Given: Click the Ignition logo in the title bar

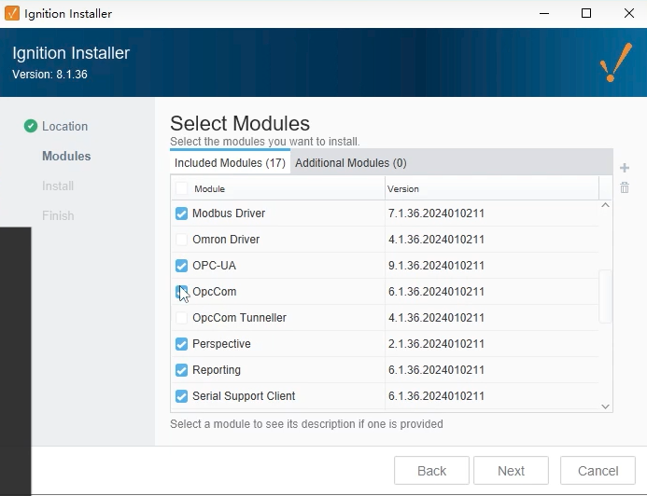Looking at the screenshot, I should tap(12, 13).
